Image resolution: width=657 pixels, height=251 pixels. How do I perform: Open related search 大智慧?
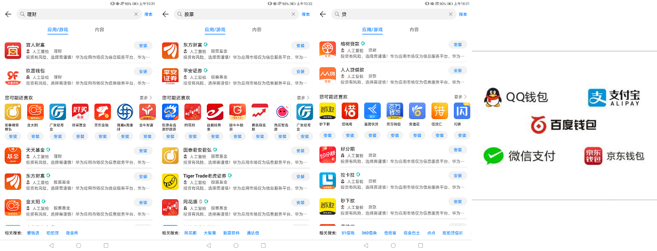tap(210, 233)
